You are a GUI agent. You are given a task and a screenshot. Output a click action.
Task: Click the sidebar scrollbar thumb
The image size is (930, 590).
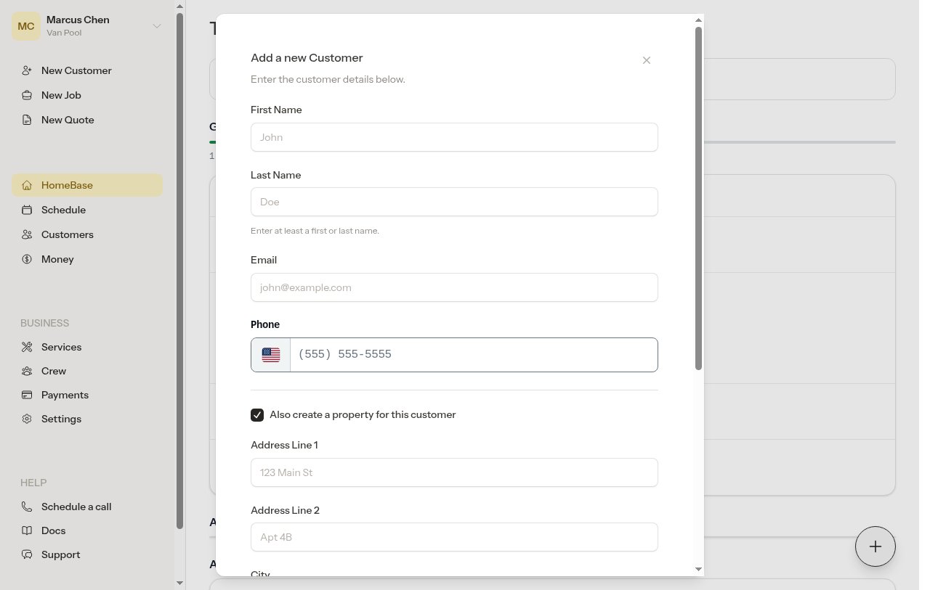tap(180, 270)
